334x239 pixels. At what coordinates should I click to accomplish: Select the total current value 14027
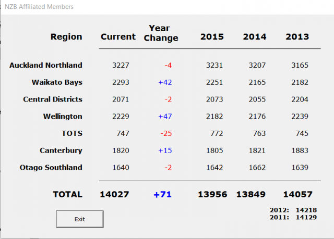pyautogui.click(x=114, y=194)
